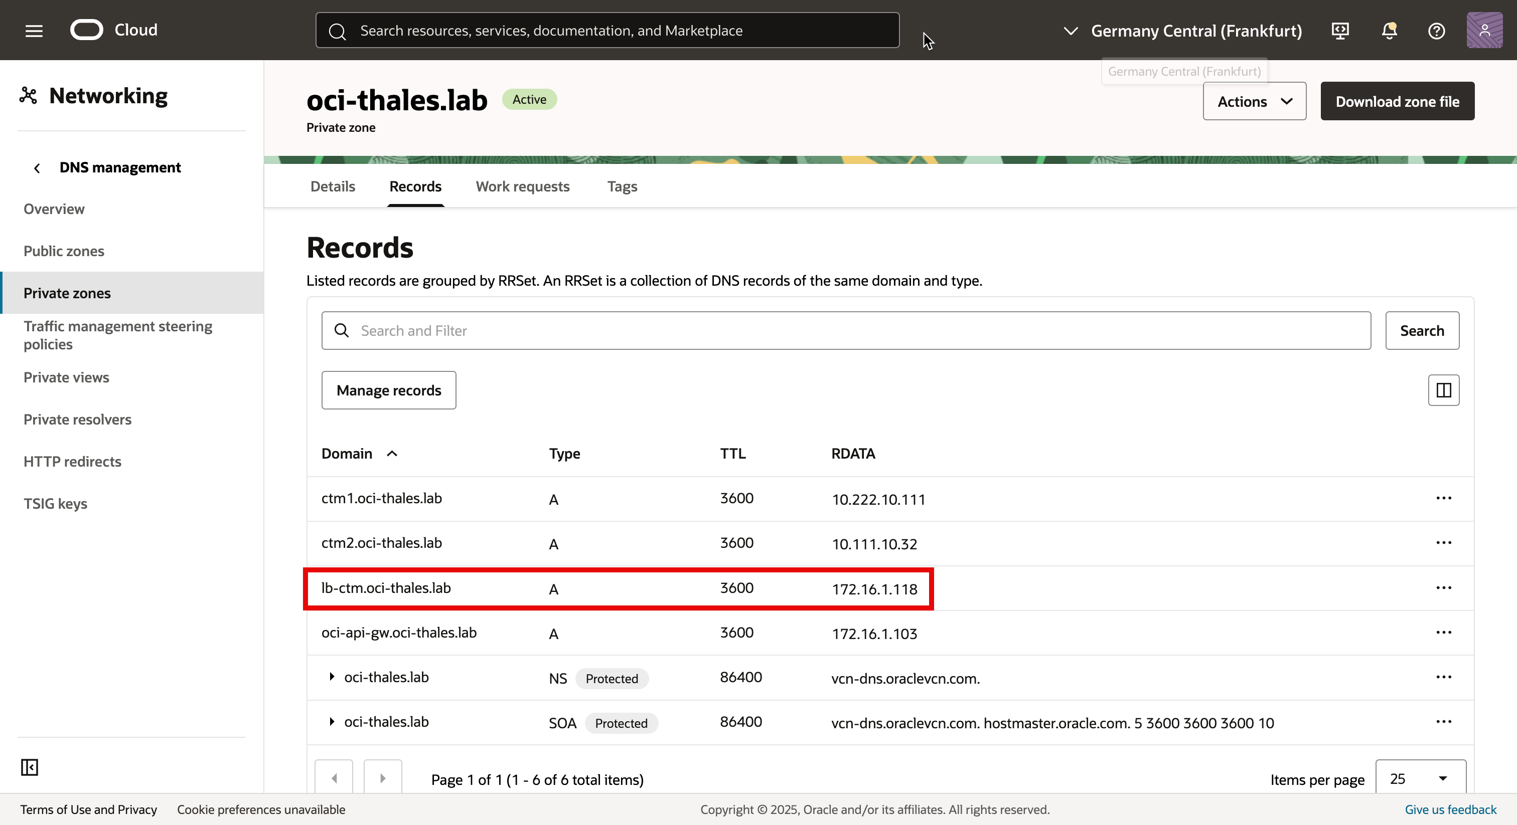Go back using the DNS management chevron
1517x825 pixels.
click(37, 168)
